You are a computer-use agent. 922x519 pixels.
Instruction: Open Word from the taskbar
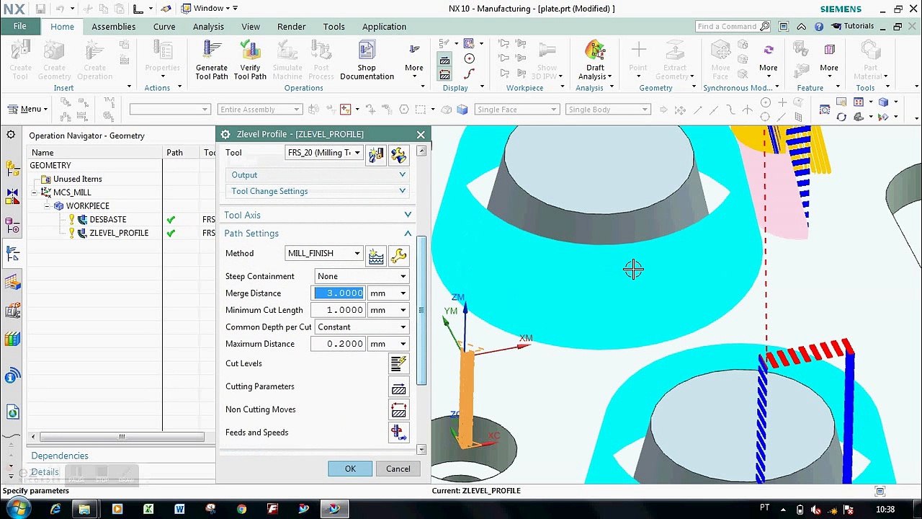[x=179, y=509]
